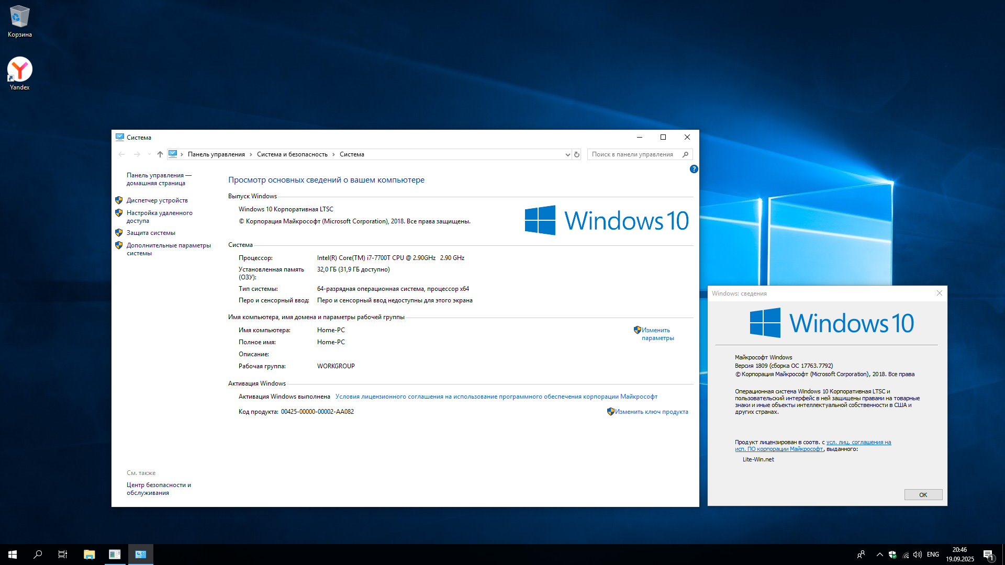Click the taskbar search magnifier
The width and height of the screenshot is (1005, 565).
tap(38, 555)
